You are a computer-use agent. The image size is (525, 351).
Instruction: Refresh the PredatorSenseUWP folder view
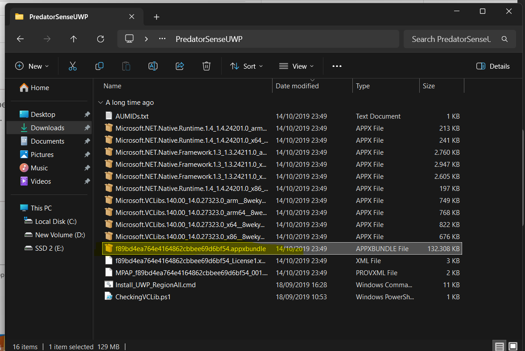pos(100,39)
